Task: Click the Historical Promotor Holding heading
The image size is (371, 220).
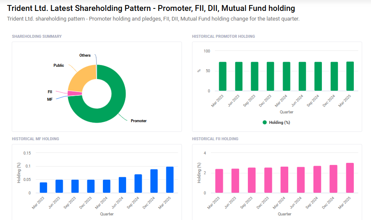Action: tap(224, 37)
